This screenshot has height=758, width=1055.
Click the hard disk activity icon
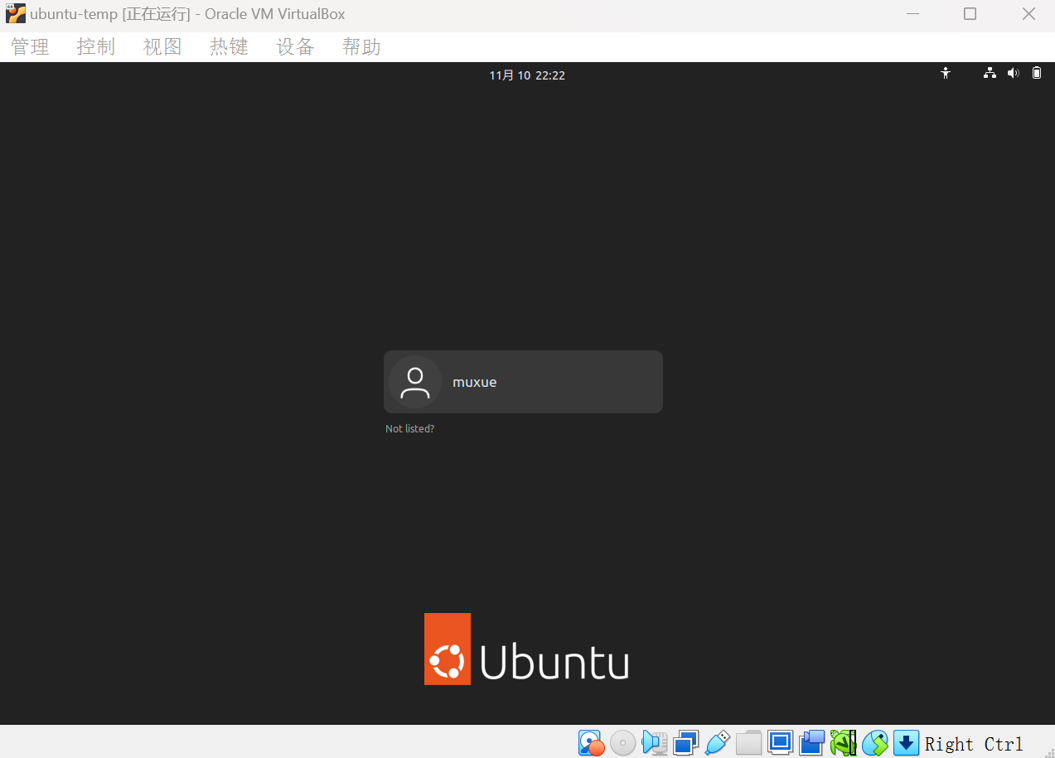pyautogui.click(x=591, y=743)
